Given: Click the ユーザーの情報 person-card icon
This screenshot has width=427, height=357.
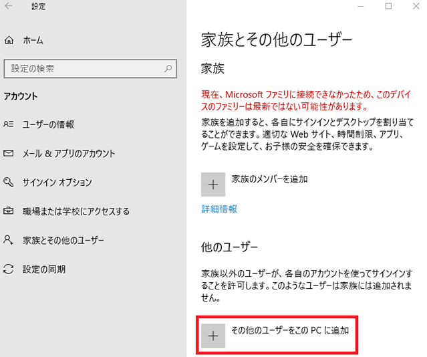Looking at the screenshot, I should click(x=9, y=124).
